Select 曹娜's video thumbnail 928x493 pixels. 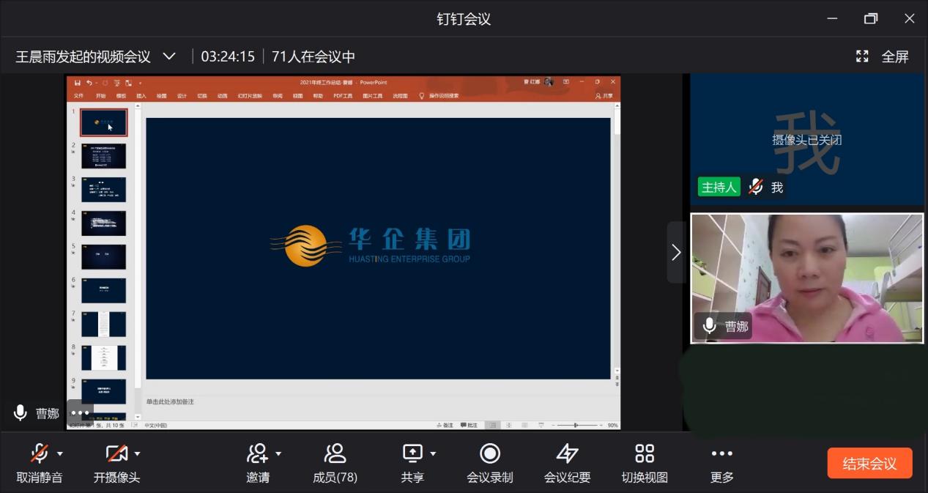point(806,278)
